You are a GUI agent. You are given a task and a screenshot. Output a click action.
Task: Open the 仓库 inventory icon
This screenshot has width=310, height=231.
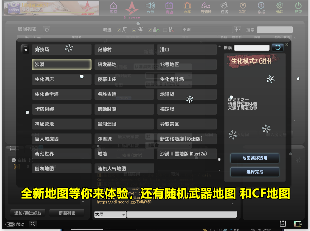coord(187,8)
